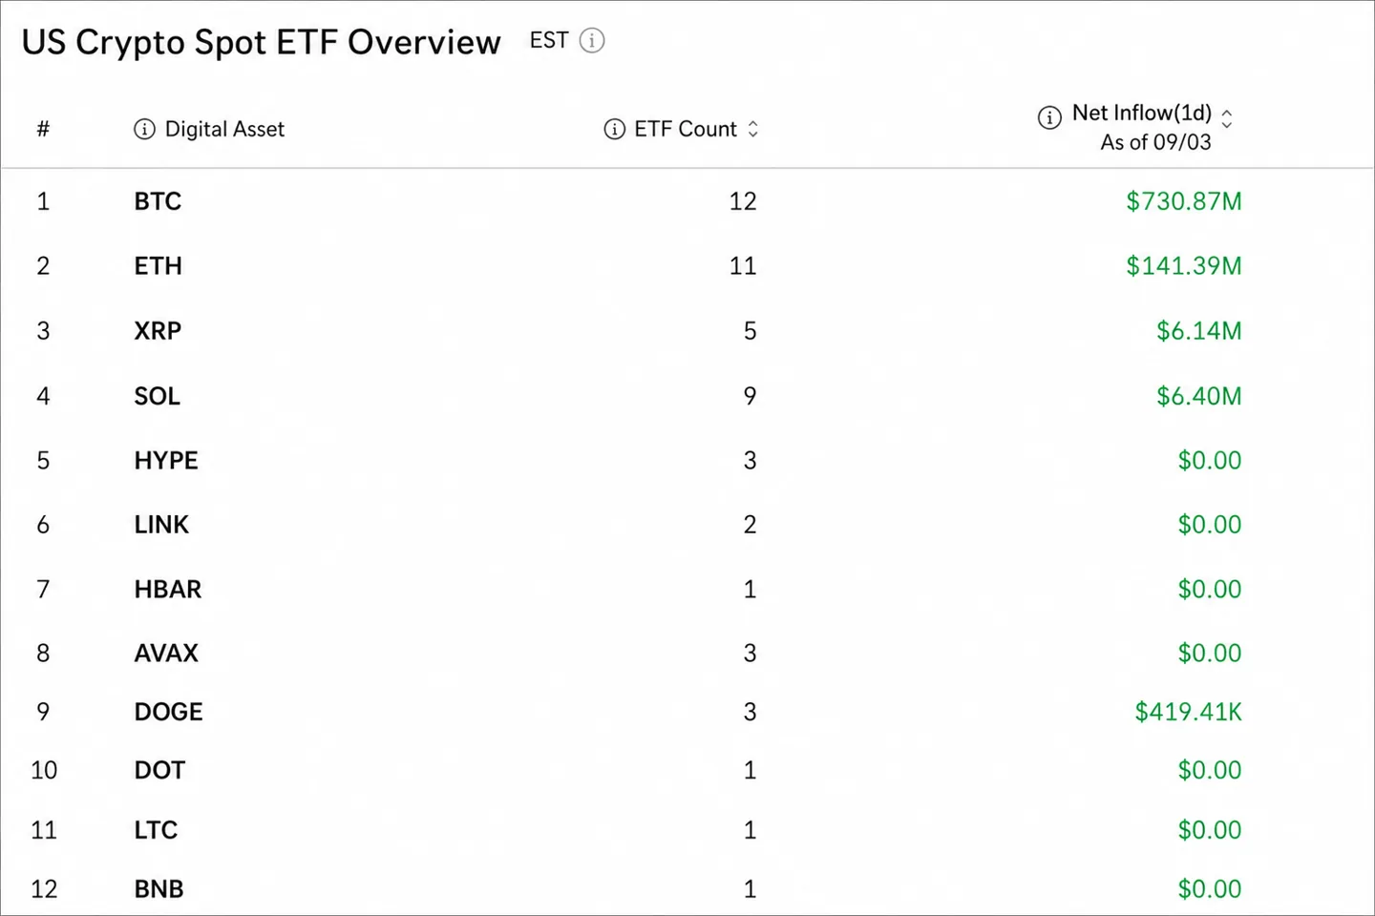Select the ETF count 11 for ETH

pos(743,266)
